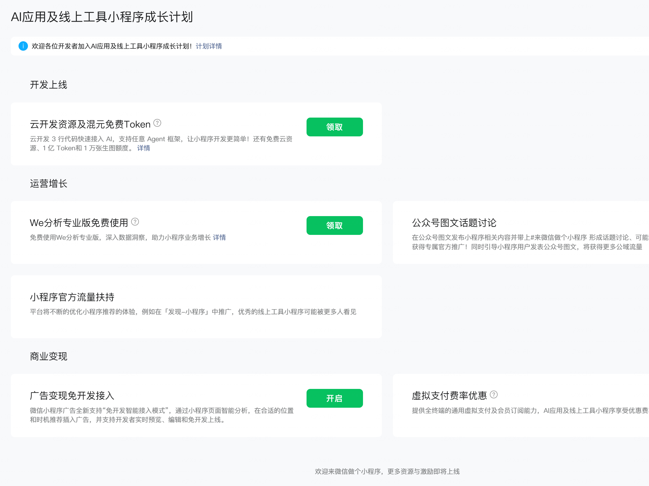Click the 小程序官方流量扶持 card title

click(x=72, y=297)
